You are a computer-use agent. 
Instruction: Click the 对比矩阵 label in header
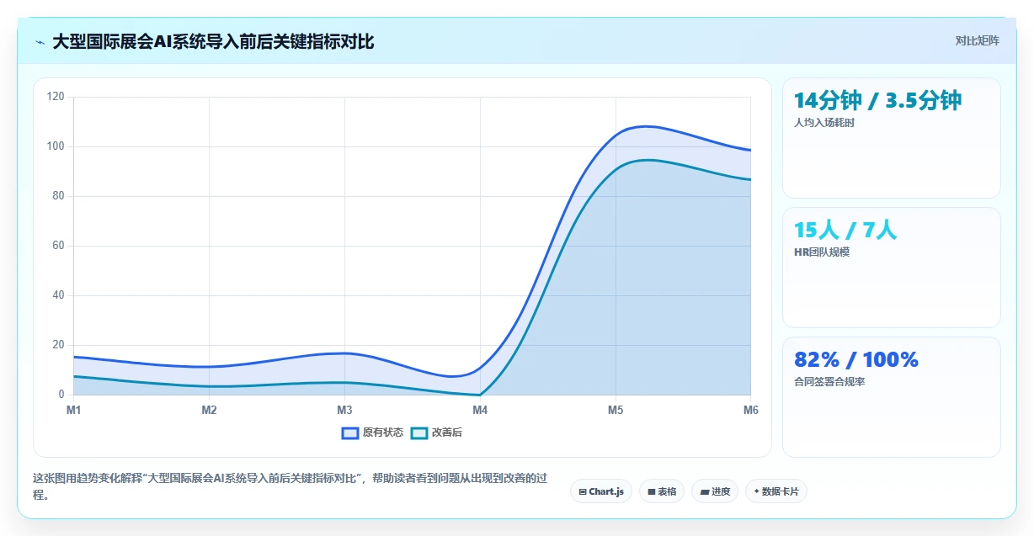(978, 41)
